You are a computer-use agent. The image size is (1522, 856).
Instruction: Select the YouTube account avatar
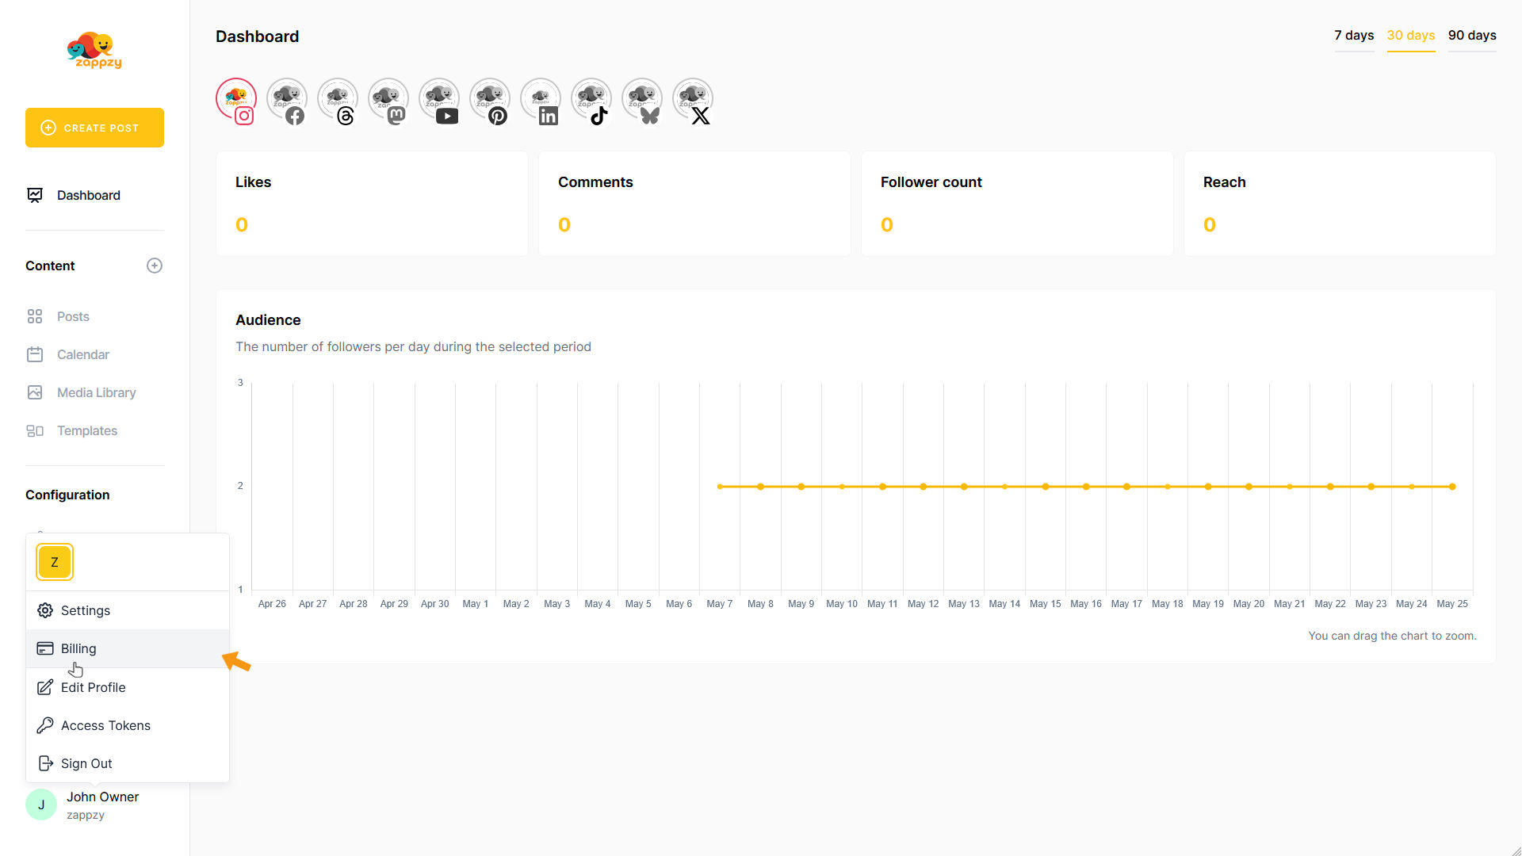tap(439, 100)
